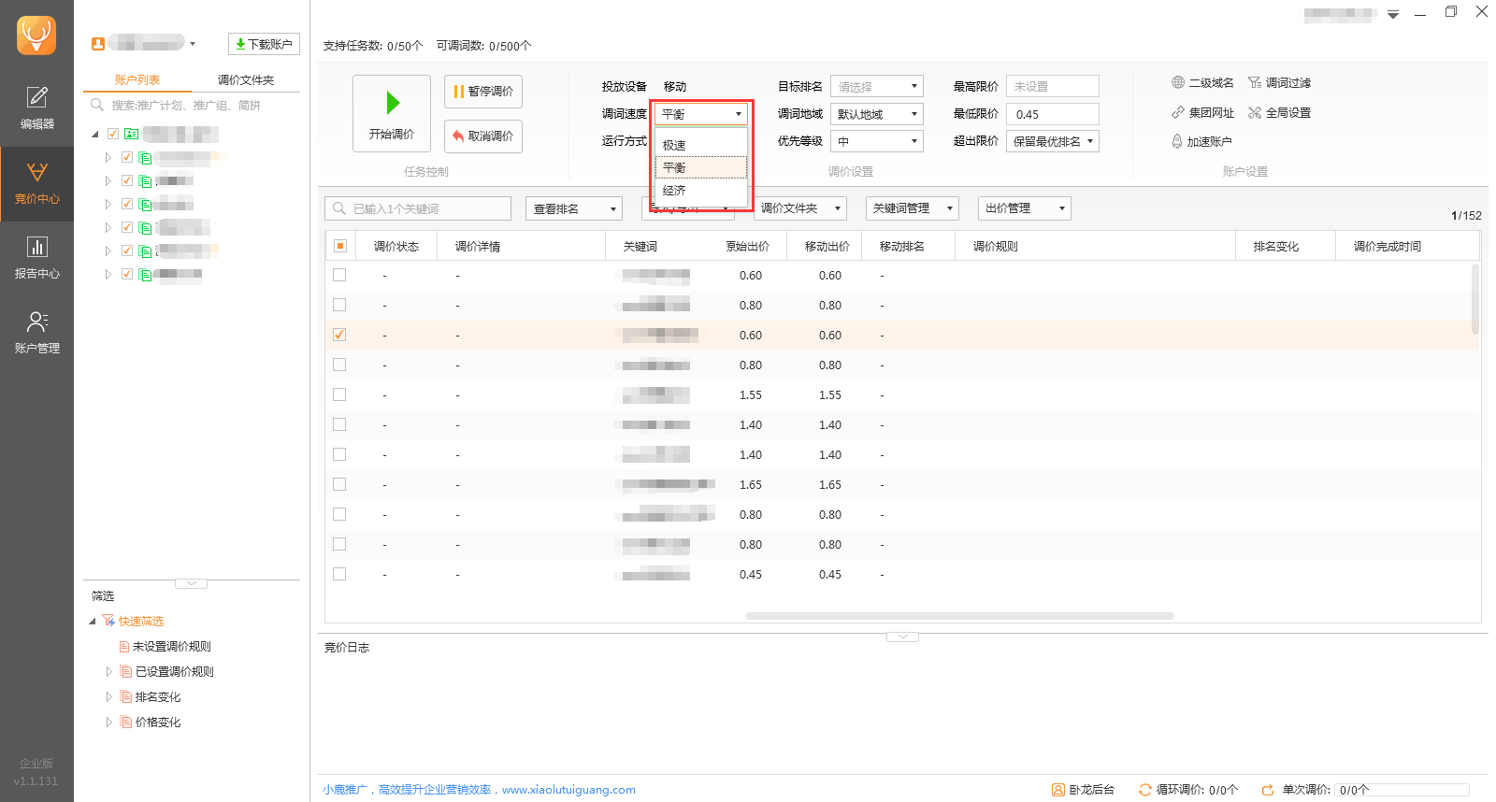Click the 循环调价 loop status icon
The width and height of the screenshot is (1496, 802).
(x=1145, y=790)
